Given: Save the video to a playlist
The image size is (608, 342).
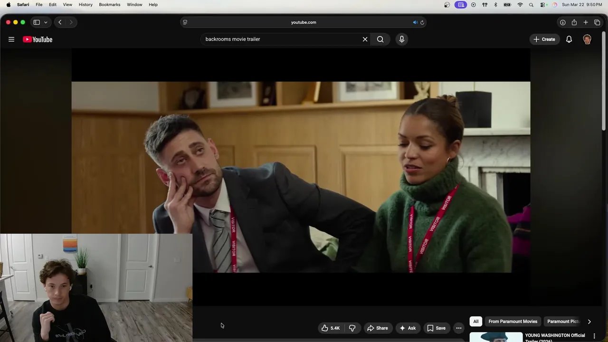Looking at the screenshot, I should pos(436,328).
